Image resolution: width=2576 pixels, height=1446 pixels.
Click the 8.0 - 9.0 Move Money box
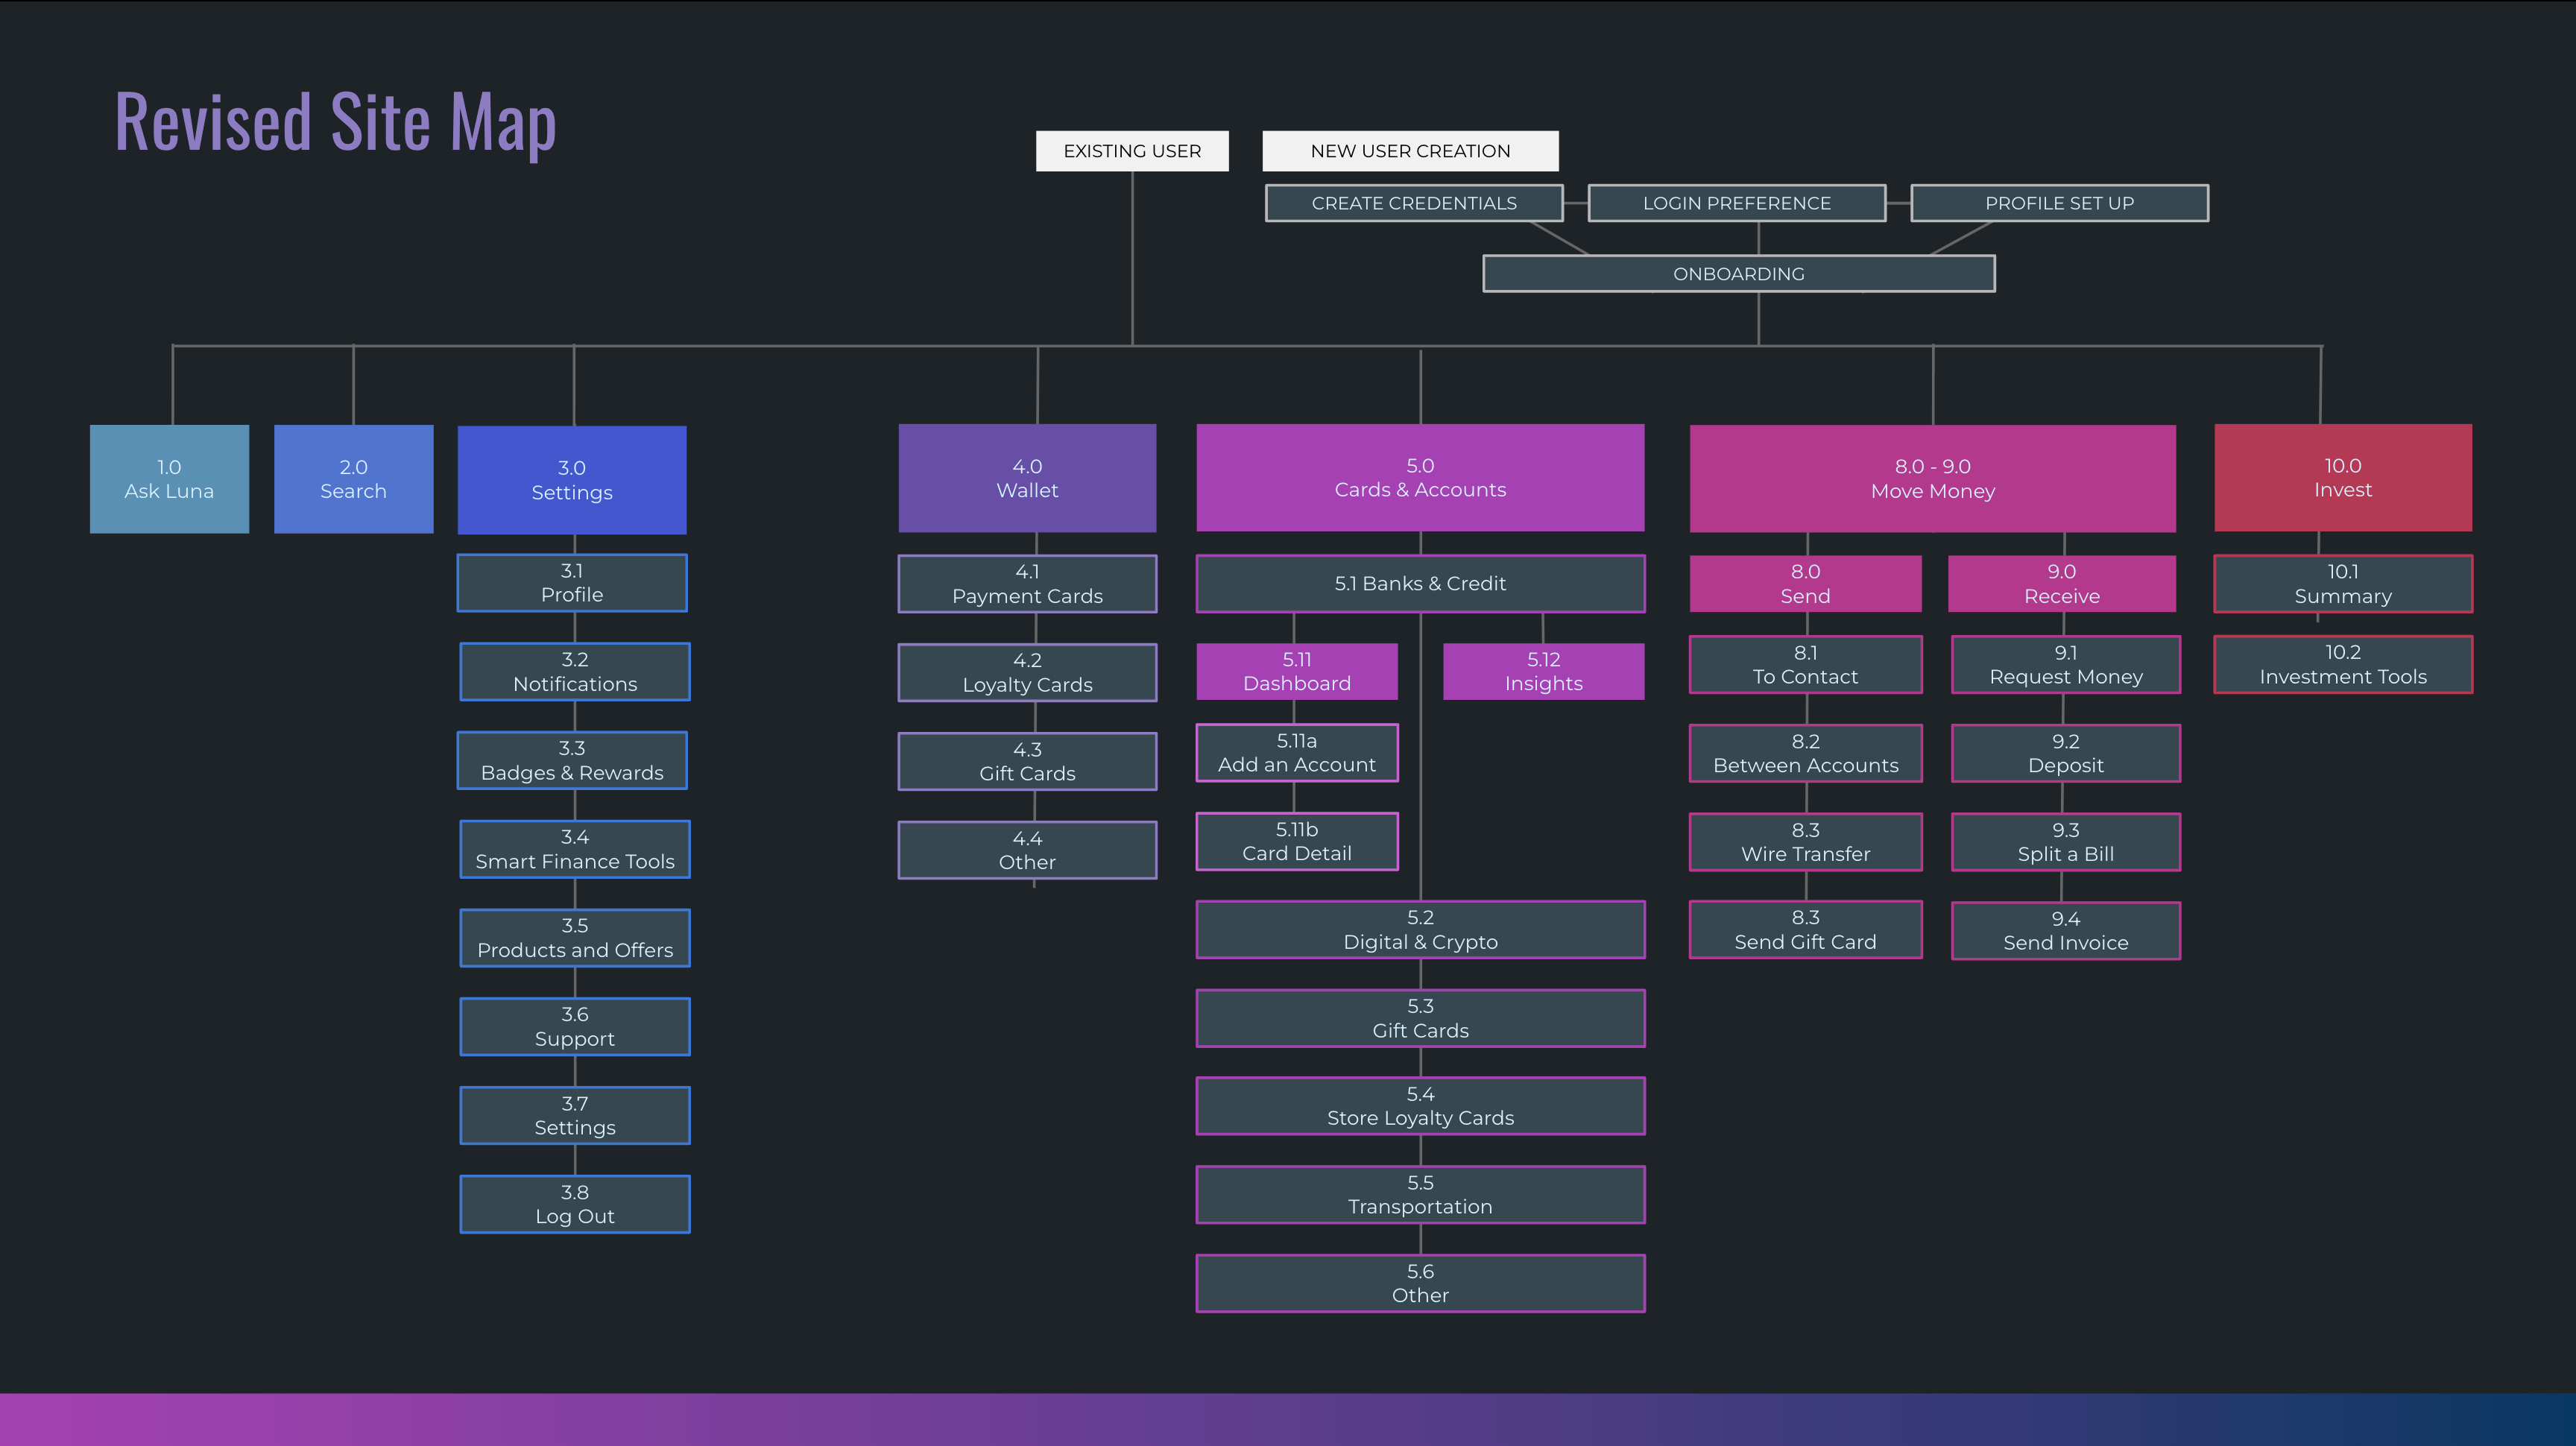1932,479
